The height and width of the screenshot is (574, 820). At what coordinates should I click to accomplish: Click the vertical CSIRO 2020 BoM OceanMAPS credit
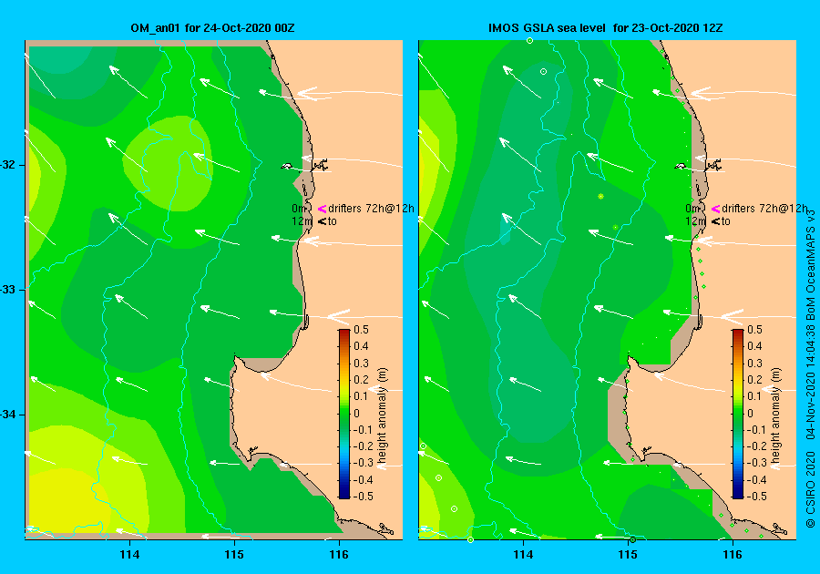pos(811,369)
